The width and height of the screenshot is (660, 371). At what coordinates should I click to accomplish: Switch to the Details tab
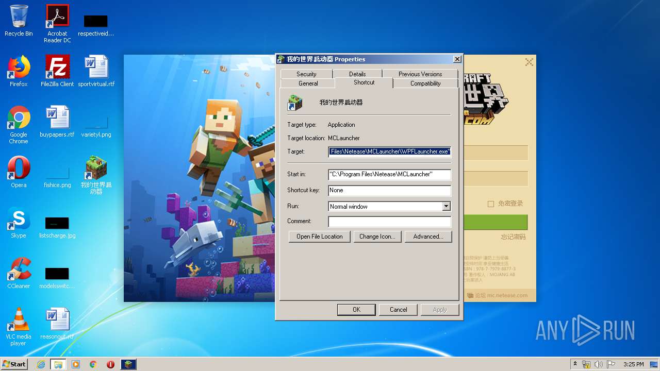(357, 74)
